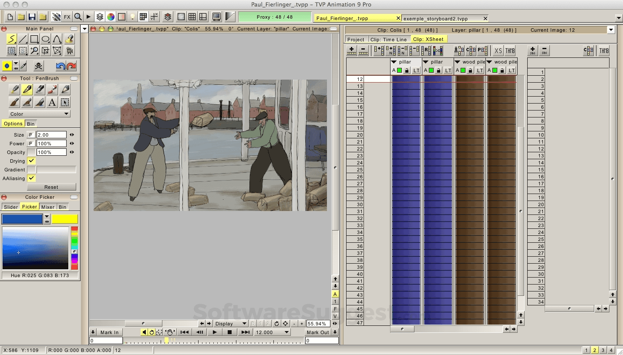The image size is (623, 355).
Task: Open the 12.000 frame rate dropdown
Action: coord(272,332)
